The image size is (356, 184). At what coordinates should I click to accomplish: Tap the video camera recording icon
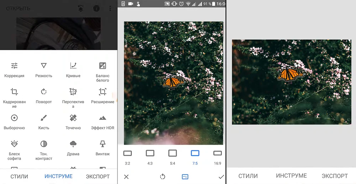[x=131, y=4]
